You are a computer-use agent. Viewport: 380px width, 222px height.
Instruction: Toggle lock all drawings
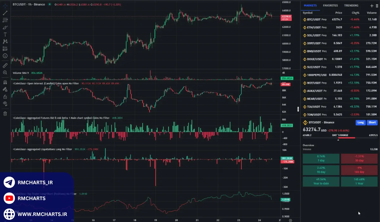point(5,96)
